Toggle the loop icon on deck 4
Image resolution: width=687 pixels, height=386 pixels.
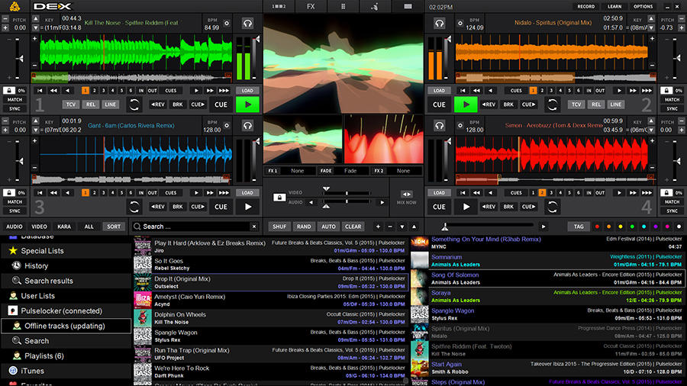click(553, 207)
